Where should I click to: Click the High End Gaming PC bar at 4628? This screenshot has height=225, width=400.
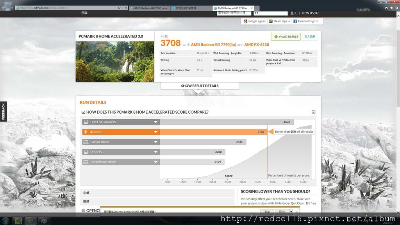[227, 122]
